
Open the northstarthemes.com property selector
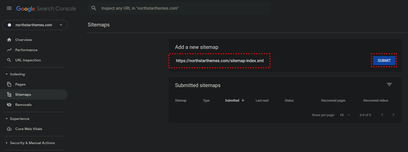[x=35, y=25]
